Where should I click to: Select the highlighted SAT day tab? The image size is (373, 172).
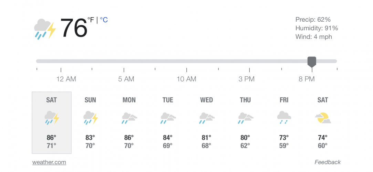point(52,122)
